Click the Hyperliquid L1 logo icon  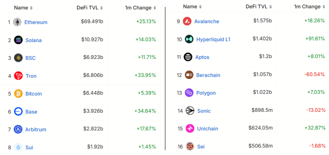point(189,39)
